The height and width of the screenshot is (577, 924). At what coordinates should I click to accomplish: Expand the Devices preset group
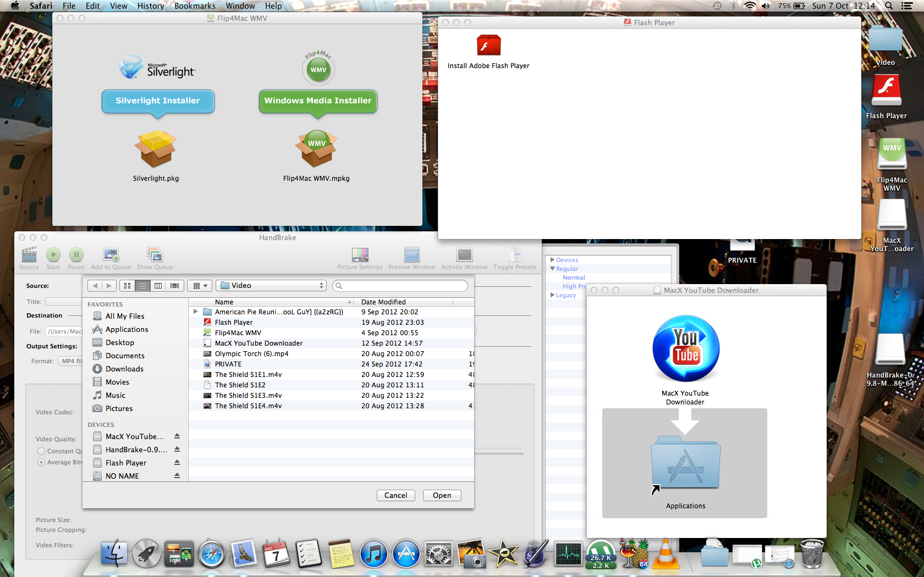click(552, 260)
